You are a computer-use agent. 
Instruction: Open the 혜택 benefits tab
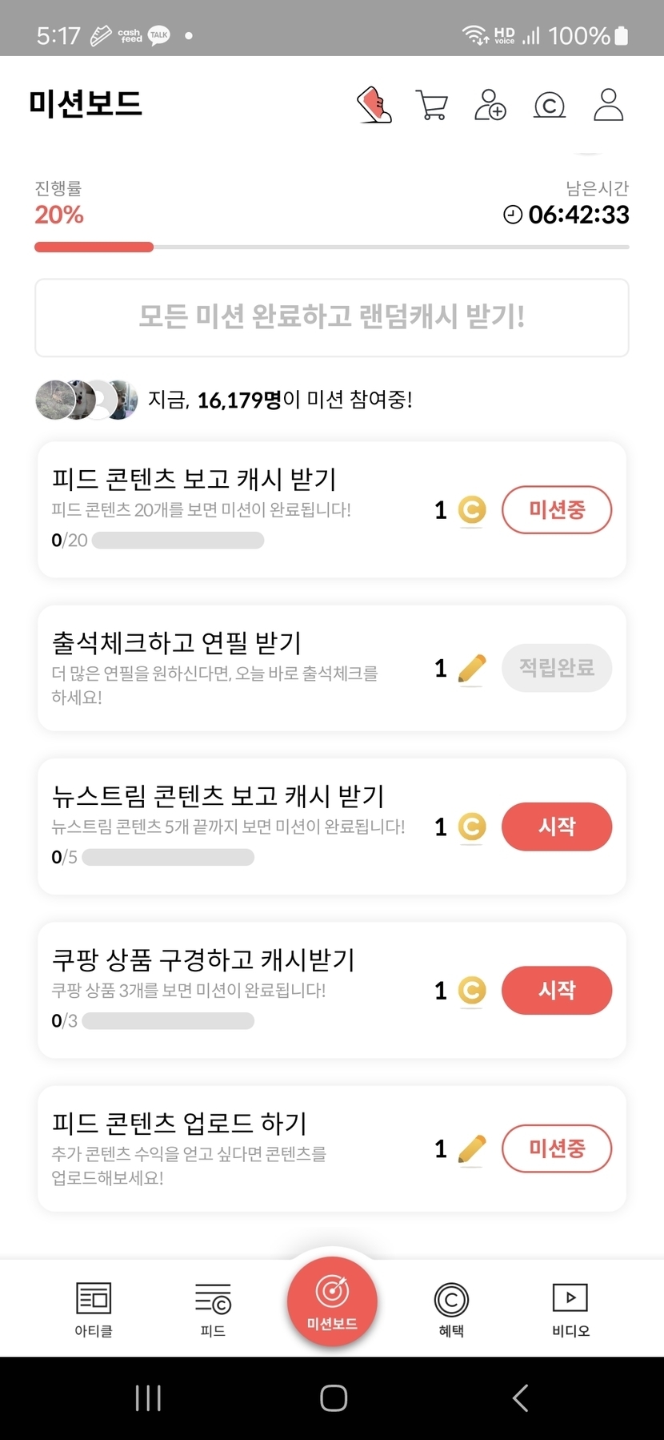[451, 1309]
